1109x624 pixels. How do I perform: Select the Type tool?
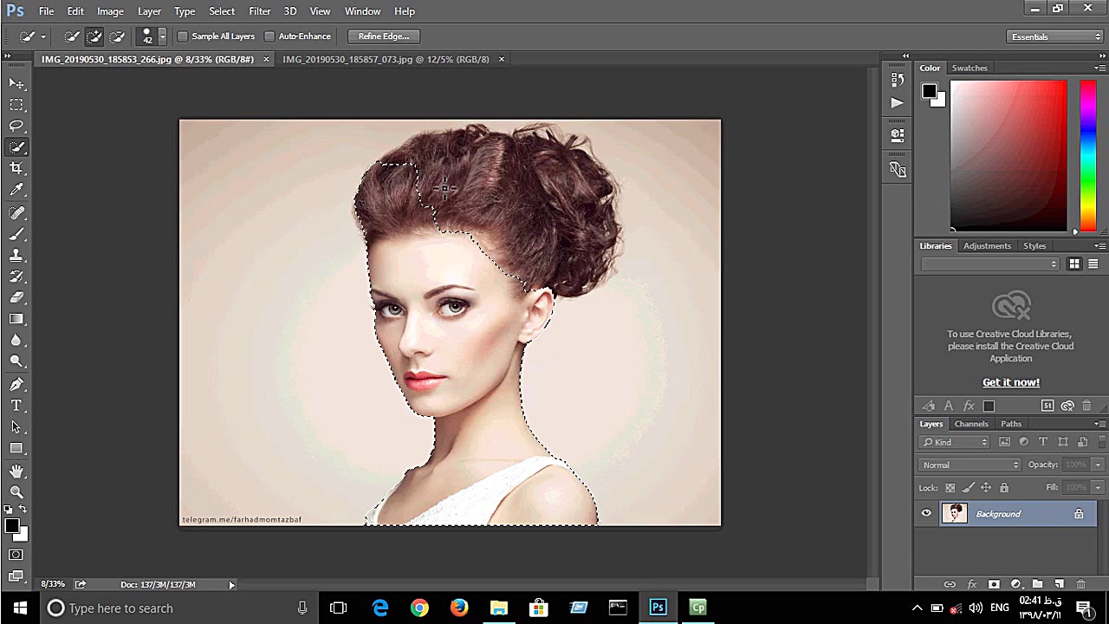[x=16, y=406]
